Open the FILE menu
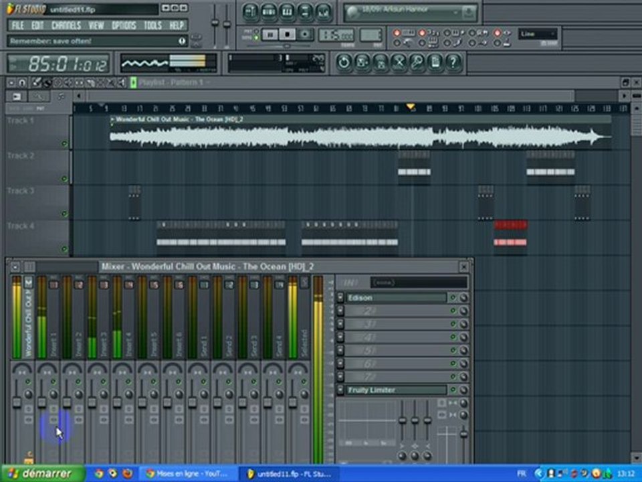Image resolution: width=642 pixels, height=482 pixels. pos(17,26)
